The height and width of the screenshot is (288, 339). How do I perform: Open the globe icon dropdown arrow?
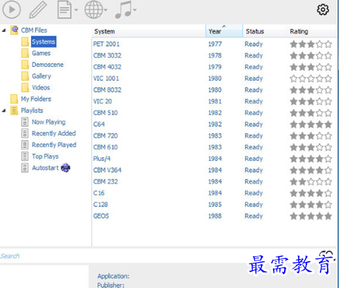tap(106, 10)
